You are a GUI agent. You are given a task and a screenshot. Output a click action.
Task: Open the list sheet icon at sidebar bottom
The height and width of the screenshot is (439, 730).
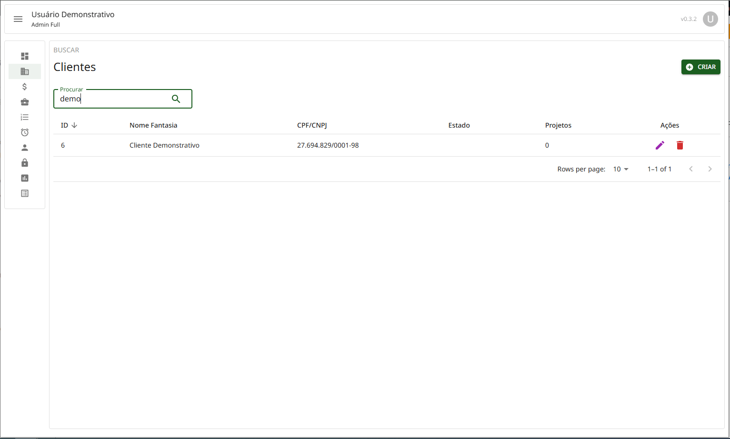click(x=25, y=193)
